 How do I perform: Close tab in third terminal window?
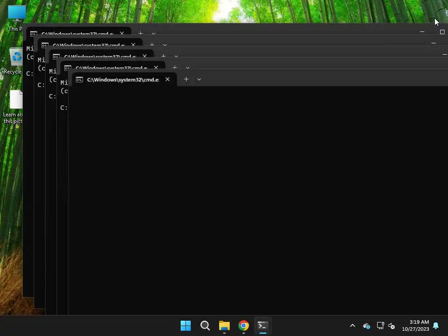point(144,56)
